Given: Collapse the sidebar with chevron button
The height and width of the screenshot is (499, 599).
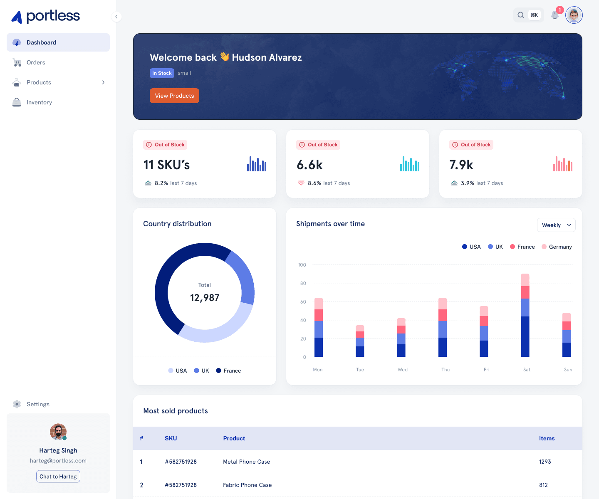Looking at the screenshot, I should pyautogui.click(x=116, y=17).
